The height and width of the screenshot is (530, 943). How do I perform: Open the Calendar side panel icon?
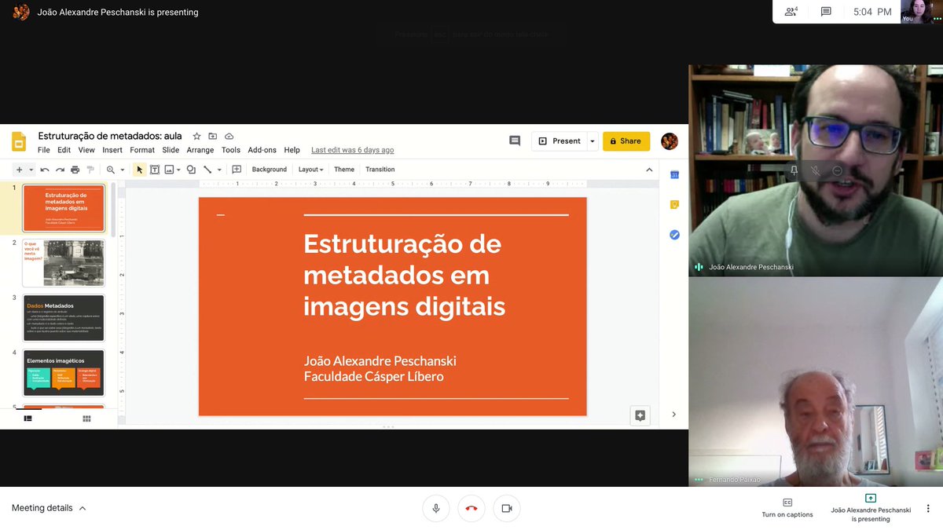click(x=674, y=174)
